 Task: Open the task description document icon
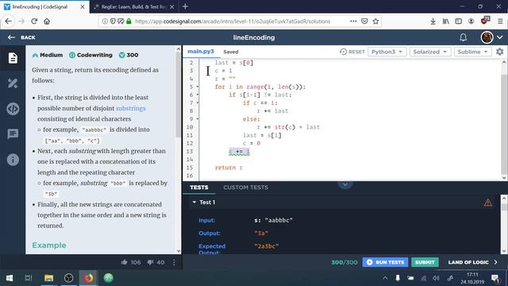click(x=13, y=58)
